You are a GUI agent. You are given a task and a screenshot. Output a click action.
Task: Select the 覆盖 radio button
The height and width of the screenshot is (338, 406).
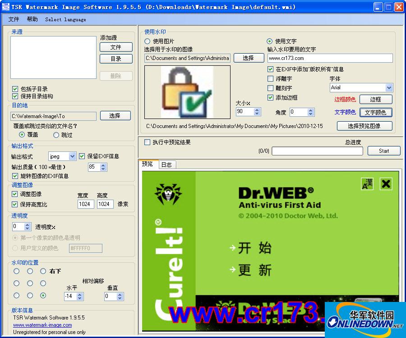(22, 134)
